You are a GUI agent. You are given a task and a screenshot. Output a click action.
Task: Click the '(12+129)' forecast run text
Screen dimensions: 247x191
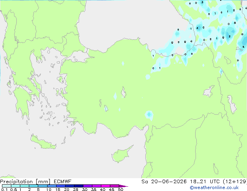coord(235,182)
